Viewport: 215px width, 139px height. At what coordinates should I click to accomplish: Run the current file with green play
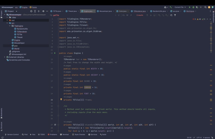(190, 7)
